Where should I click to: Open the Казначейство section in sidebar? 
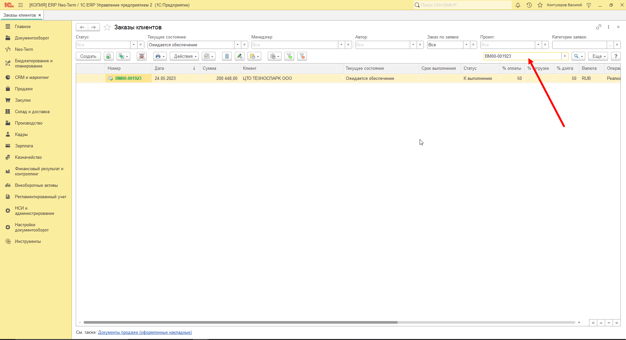(28, 157)
